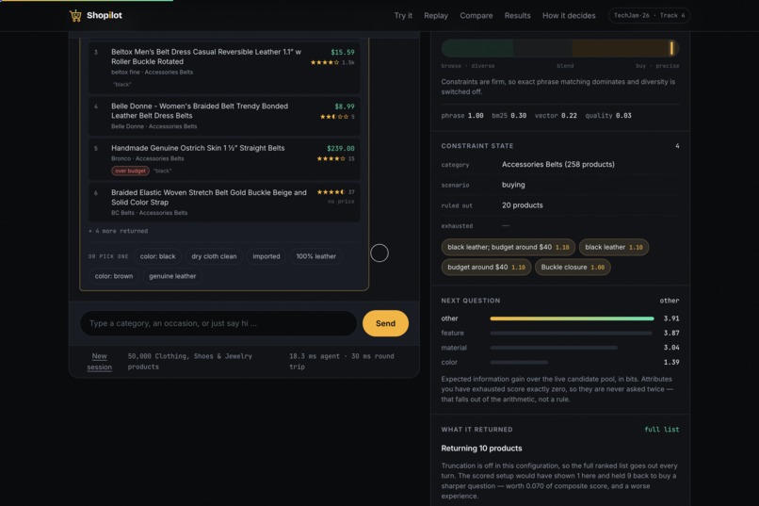Pick the 100% leather chip
The height and width of the screenshot is (506, 759).
coord(316,256)
